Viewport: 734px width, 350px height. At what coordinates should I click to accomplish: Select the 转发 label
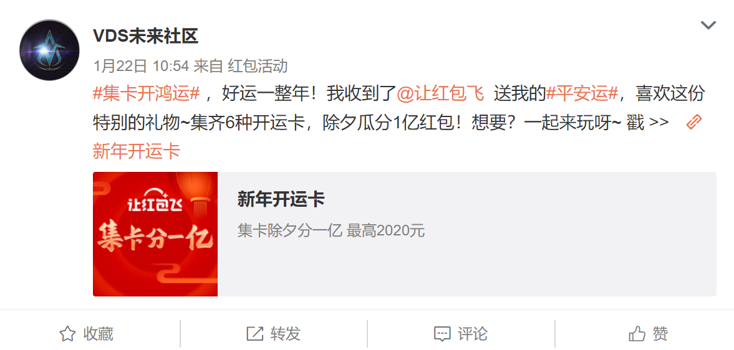(x=286, y=334)
